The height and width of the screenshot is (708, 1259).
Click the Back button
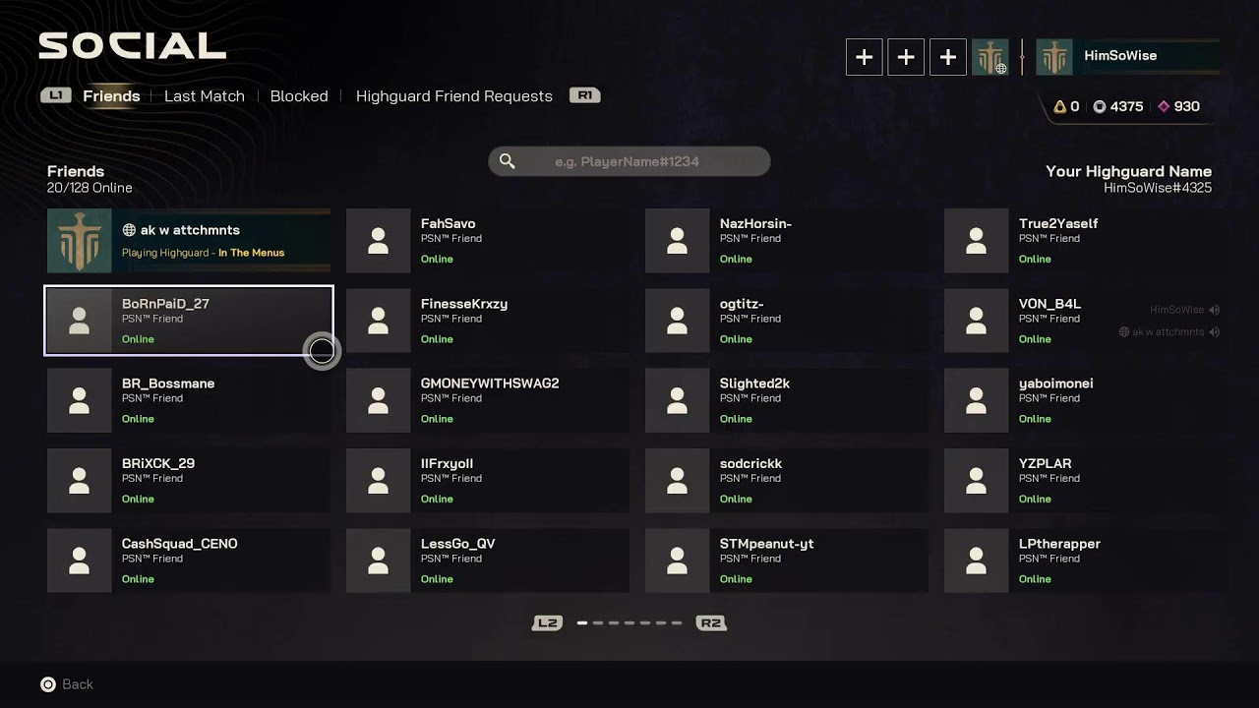coord(67,684)
